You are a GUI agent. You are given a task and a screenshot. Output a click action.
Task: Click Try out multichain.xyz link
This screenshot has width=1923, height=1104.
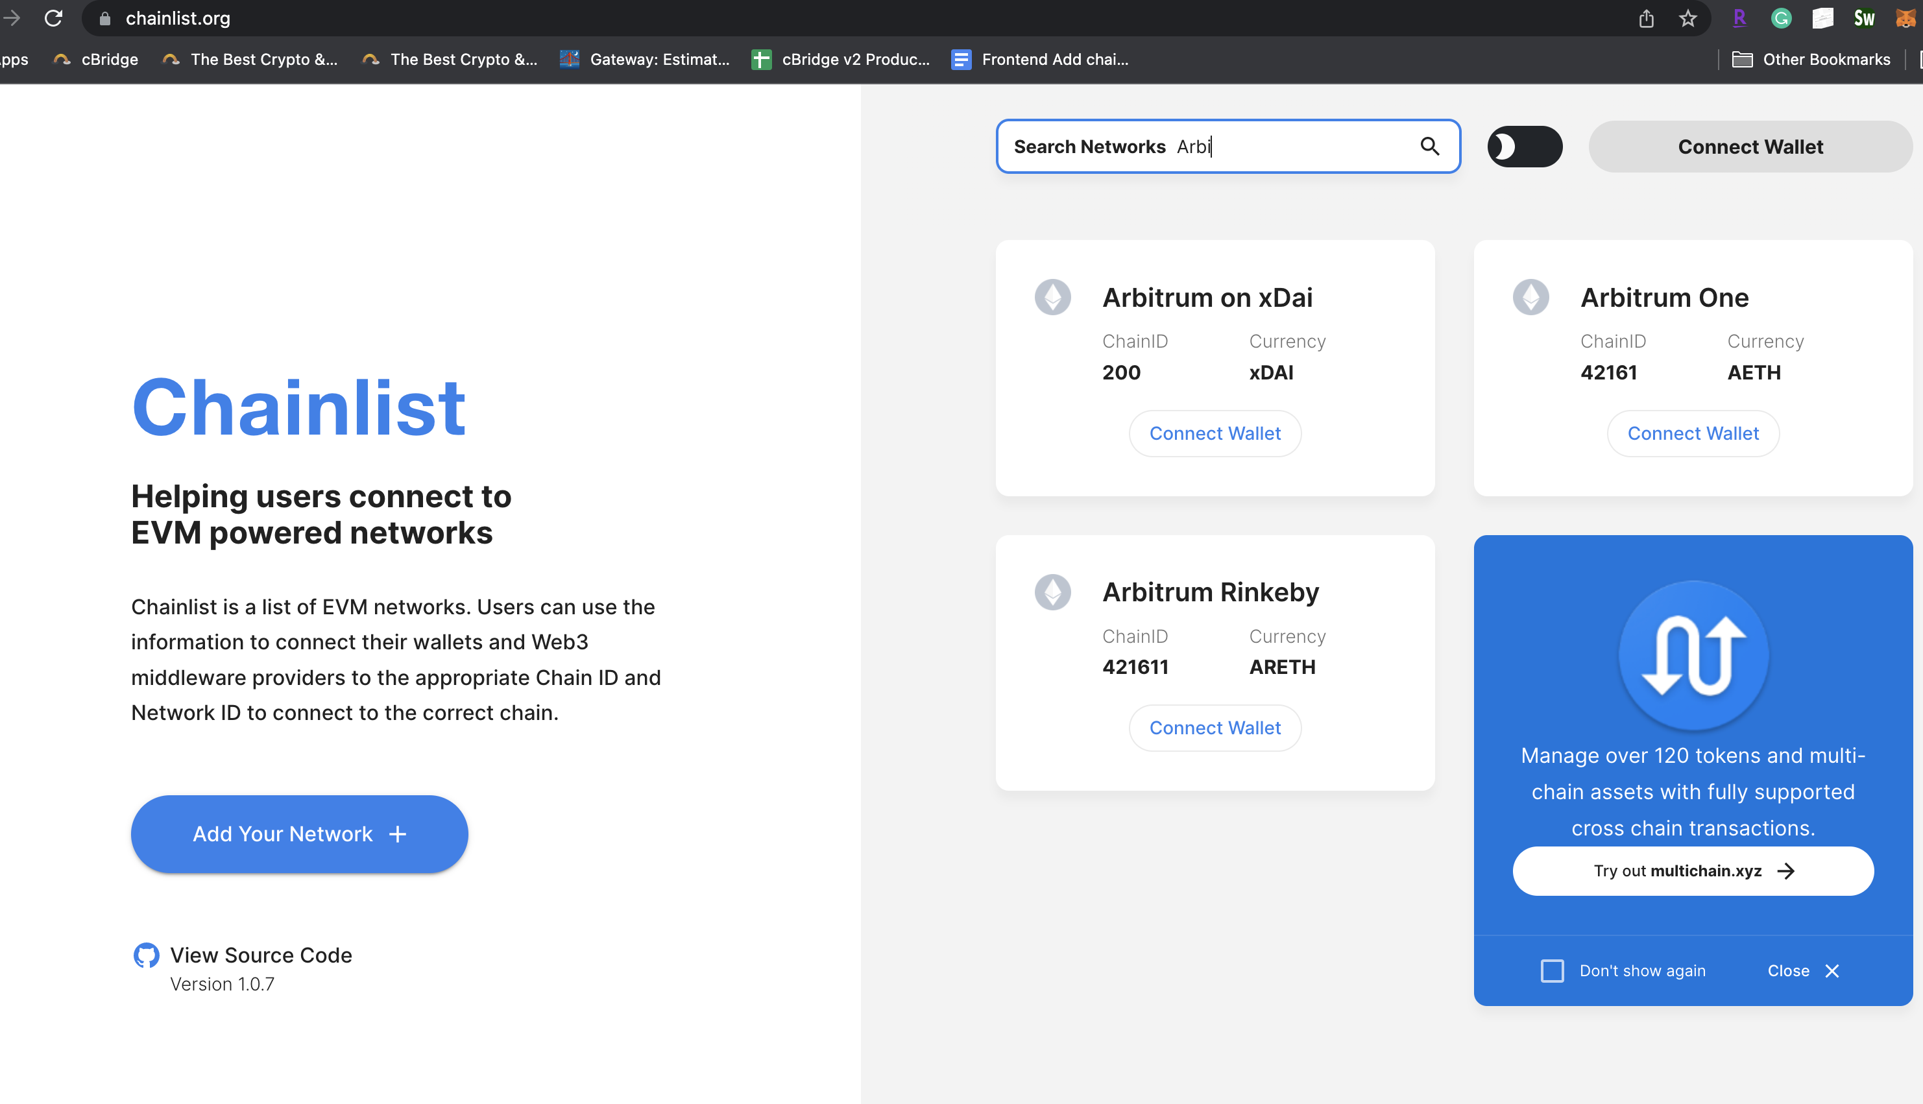coord(1693,870)
